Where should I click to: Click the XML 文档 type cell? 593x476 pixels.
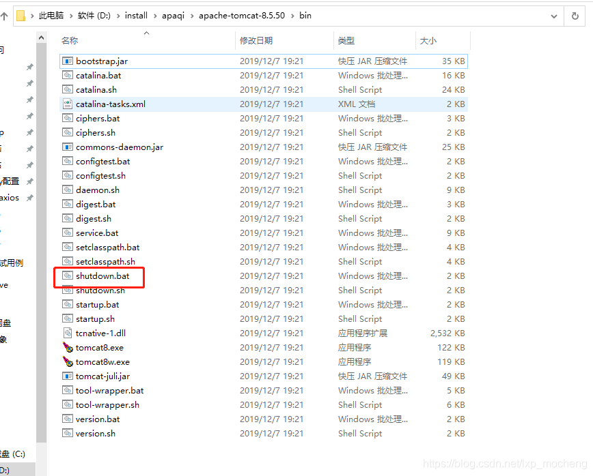click(x=357, y=104)
